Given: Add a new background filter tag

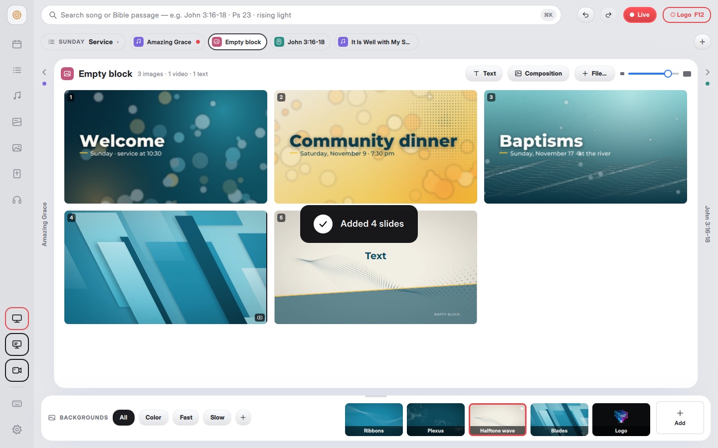Looking at the screenshot, I should pyautogui.click(x=243, y=418).
